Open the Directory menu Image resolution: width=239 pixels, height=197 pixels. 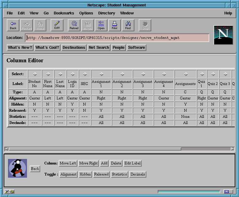click(106, 13)
